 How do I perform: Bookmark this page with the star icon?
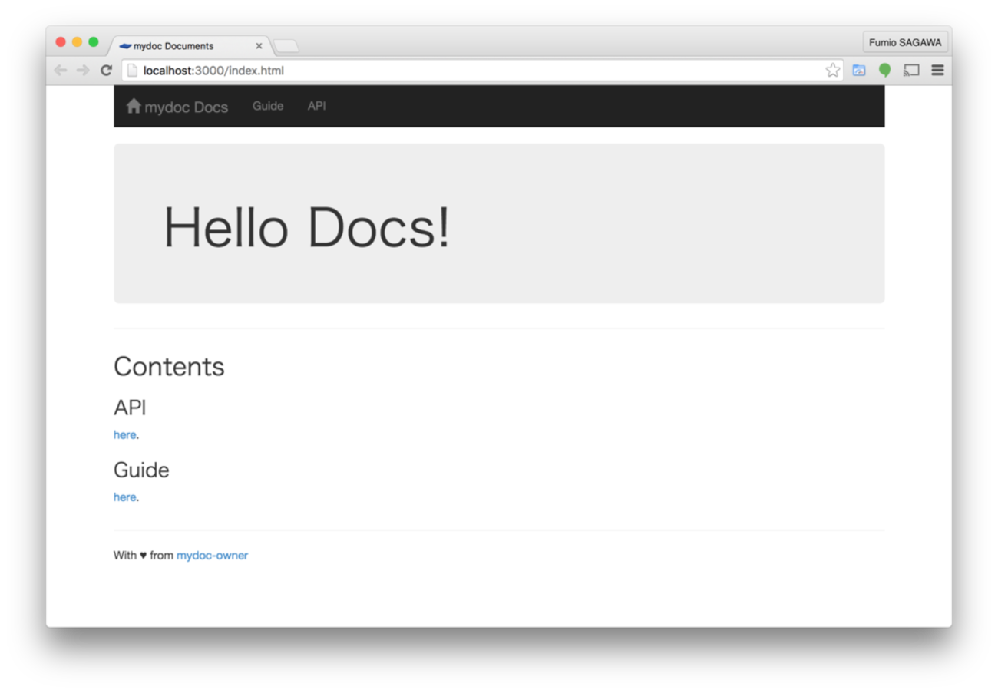832,71
